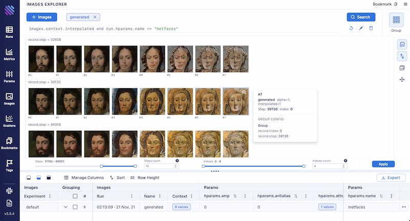Open the table Sort menu

tap(117, 178)
